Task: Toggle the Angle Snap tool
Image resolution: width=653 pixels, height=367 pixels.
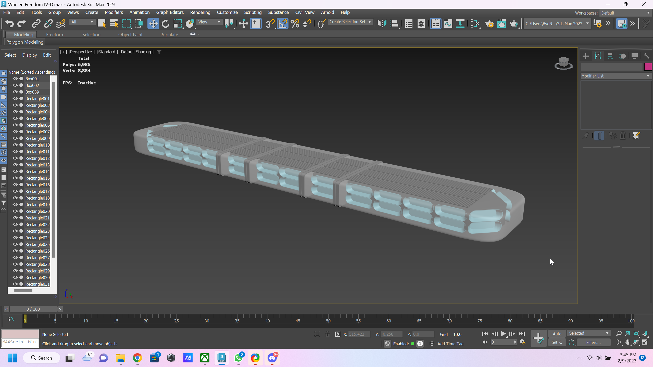Action: [x=283, y=24]
